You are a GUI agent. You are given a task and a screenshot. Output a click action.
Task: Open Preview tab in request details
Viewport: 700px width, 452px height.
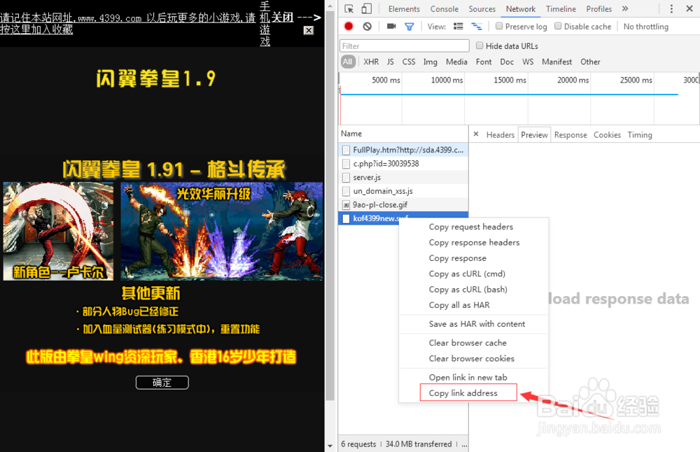tap(534, 135)
